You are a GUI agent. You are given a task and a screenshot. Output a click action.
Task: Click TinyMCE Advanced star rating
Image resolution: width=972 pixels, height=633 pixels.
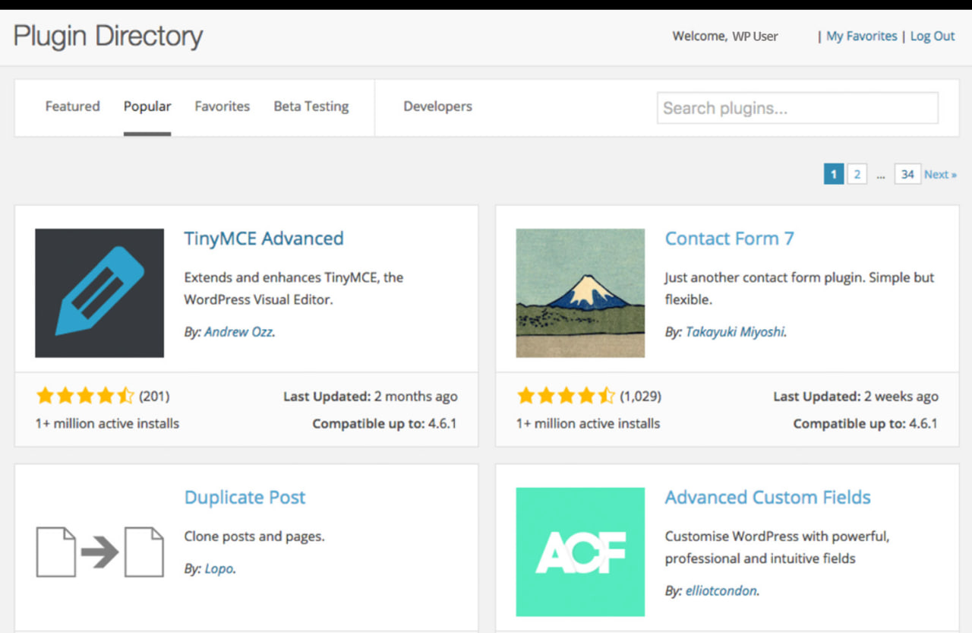[x=84, y=396]
